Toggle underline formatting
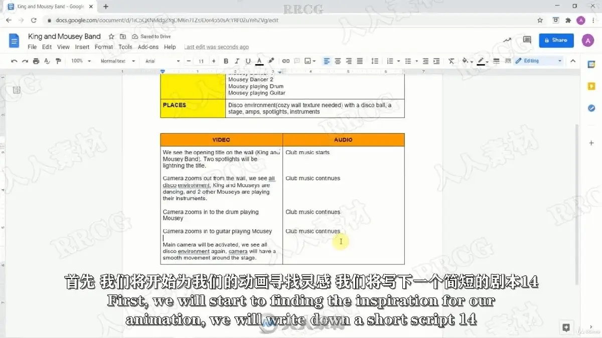Image resolution: width=602 pixels, height=338 pixels. 248,61
